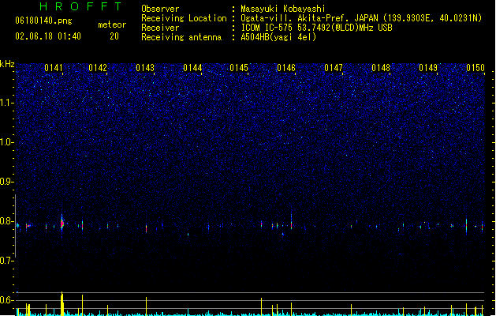Click the 0143 time marker
Image resolution: width=496 pixels, height=316 pixels.
(x=145, y=68)
